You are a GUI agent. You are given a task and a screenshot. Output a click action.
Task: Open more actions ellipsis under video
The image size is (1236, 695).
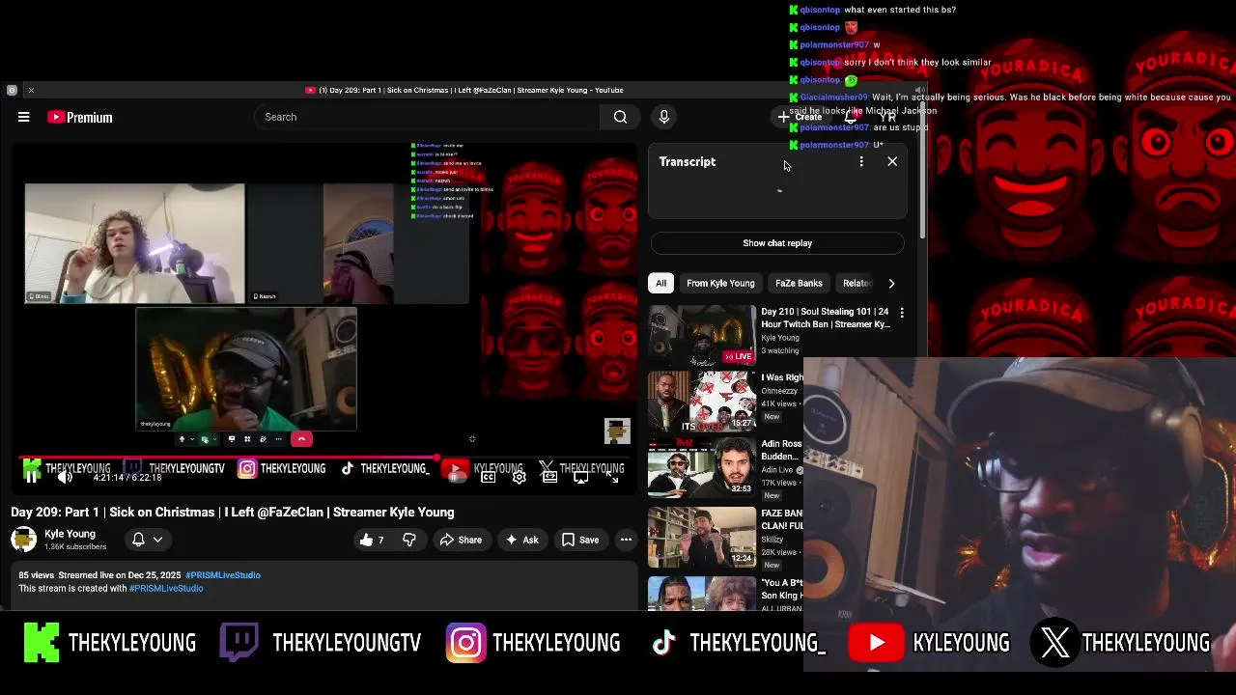(626, 540)
